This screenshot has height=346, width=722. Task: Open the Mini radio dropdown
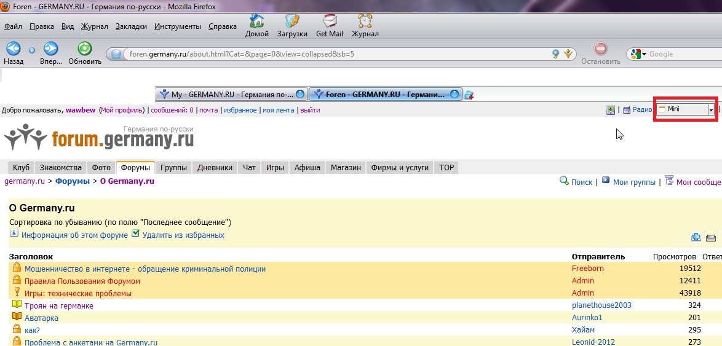[x=712, y=109]
